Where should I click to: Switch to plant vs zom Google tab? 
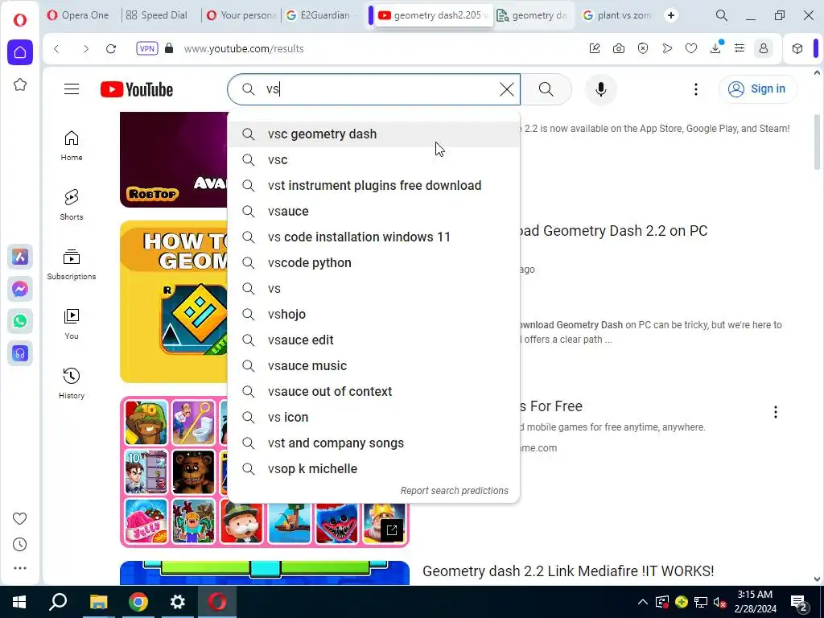pyautogui.click(x=617, y=15)
